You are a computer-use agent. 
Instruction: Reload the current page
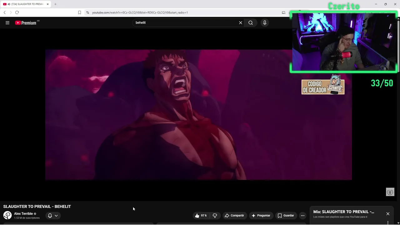(17, 12)
